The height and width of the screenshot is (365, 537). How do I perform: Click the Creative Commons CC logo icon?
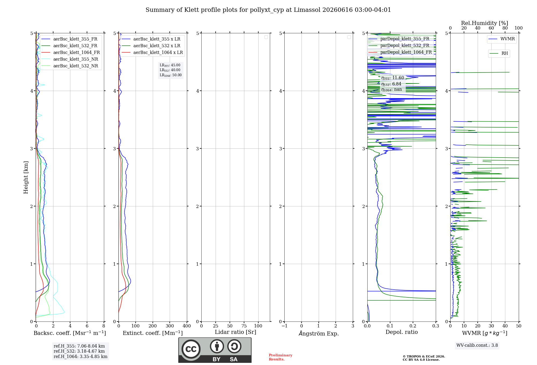pyautogui.click(x=191, y=349)
